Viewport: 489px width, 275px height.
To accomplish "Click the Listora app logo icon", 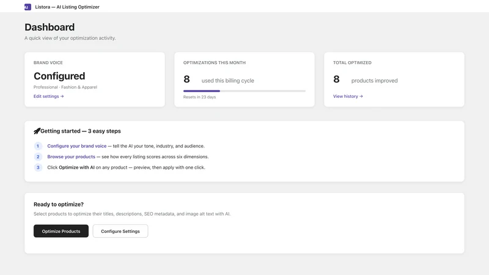I will click(28, 7).
